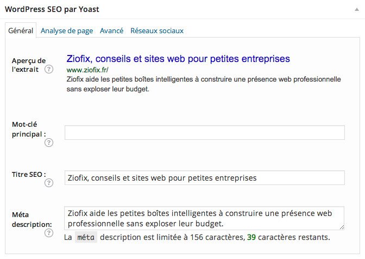Click the WordPress SEO par Yoast heading
365x259 pixels.
[x=52, y=9]
